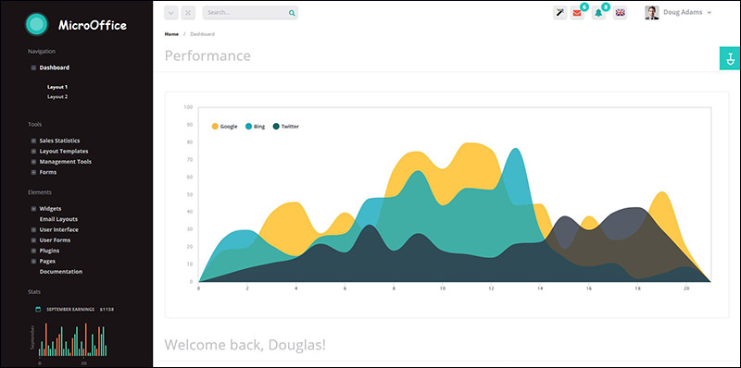741x368 pixels.
Task: Click the $1158 earnings value
Action: tap(107, 310)
